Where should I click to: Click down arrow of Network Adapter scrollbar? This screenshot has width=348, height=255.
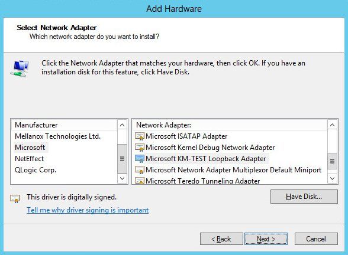point(332,178)
